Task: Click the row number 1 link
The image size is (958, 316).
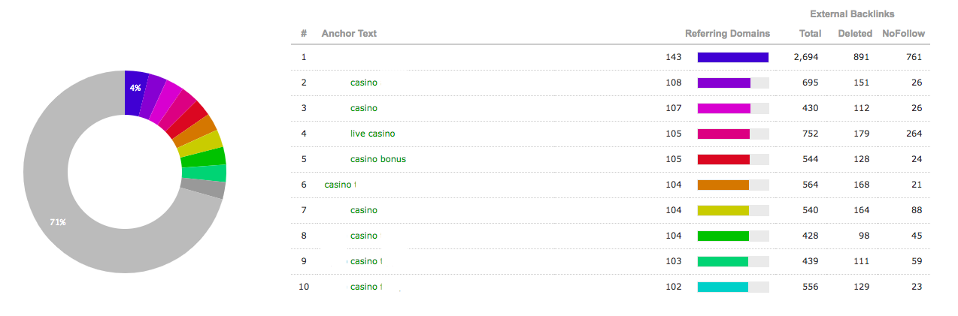Action: pyautogui.click(x=304, y=57)
